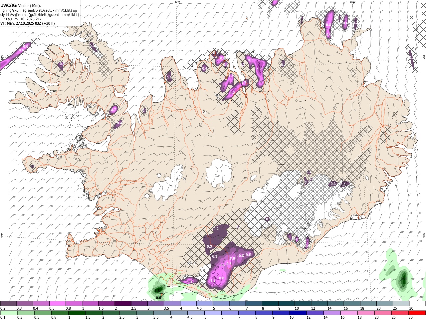Select the dark purple 2–2.5 snow swatch

pos(123,304)
